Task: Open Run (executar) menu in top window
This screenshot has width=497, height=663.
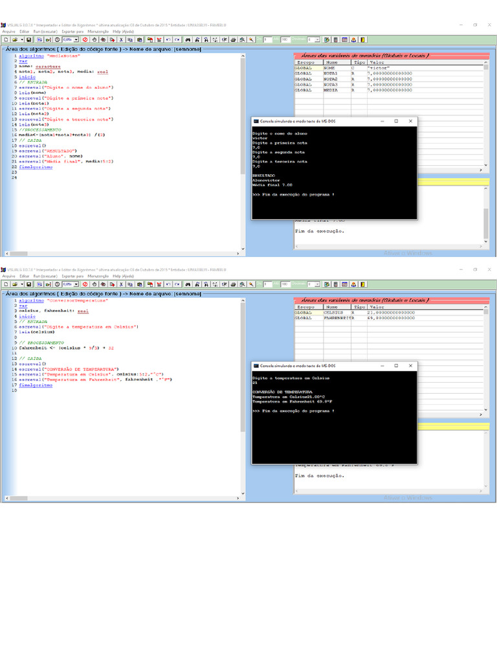Action: click(x=45, y=31)
